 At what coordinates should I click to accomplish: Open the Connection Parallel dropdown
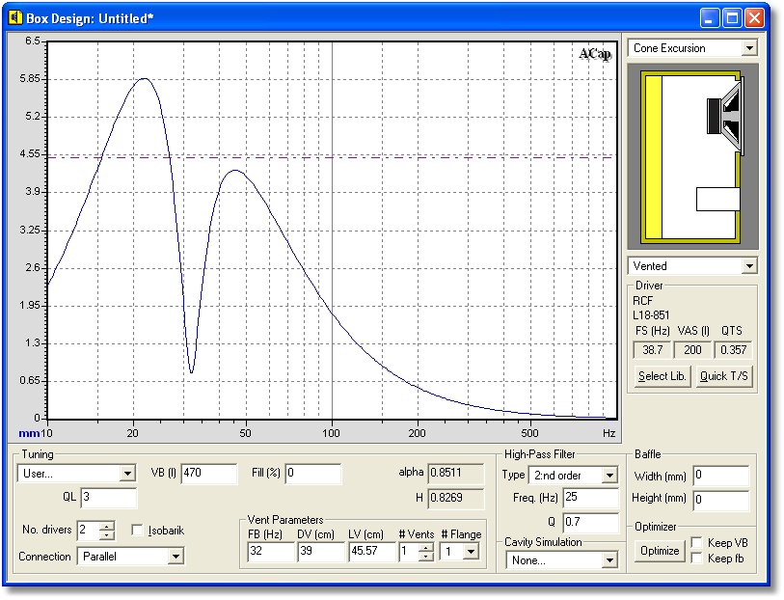click(x=176, y=556)
